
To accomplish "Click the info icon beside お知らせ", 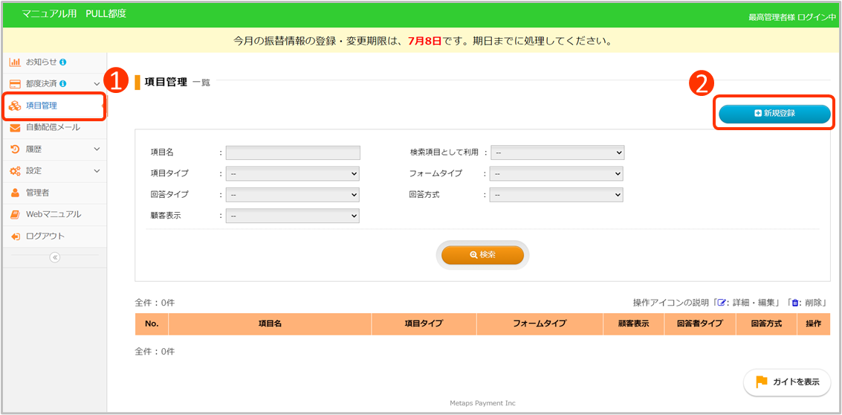I will pos(63,62).
